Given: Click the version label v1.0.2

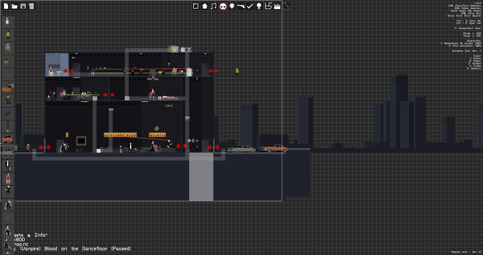Looking at the screenshot, I should 477,3.
